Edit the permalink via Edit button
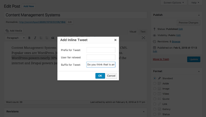This screenshot has height=117, width=206. [x=70, y=22]
